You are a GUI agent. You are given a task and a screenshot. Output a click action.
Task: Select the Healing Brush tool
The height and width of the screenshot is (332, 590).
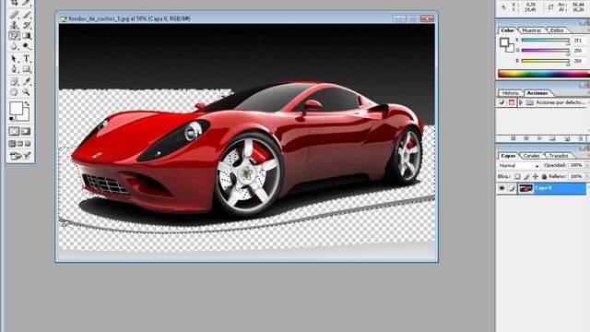[15, 15]
